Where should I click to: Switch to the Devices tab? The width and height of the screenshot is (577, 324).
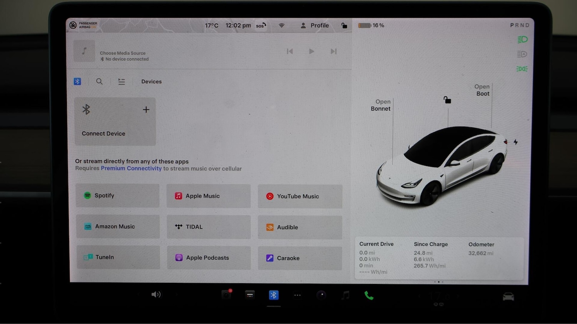tap(151, 81)
